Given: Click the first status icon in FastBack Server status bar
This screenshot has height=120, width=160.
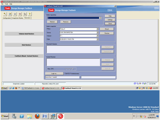Looking at the screenshot, I should click(135, 83).
